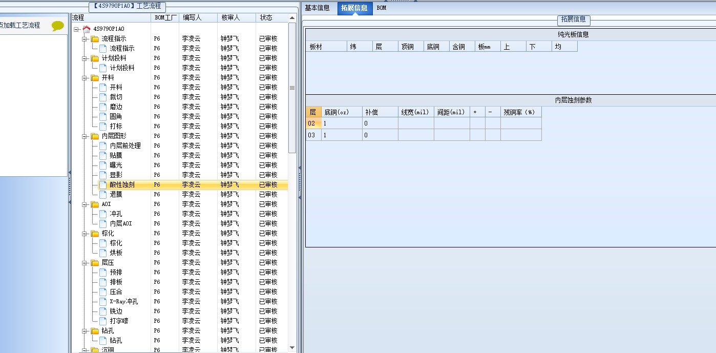Click the document icon for 显影
This screenshot has width=716, height=353.
point(103,175)
